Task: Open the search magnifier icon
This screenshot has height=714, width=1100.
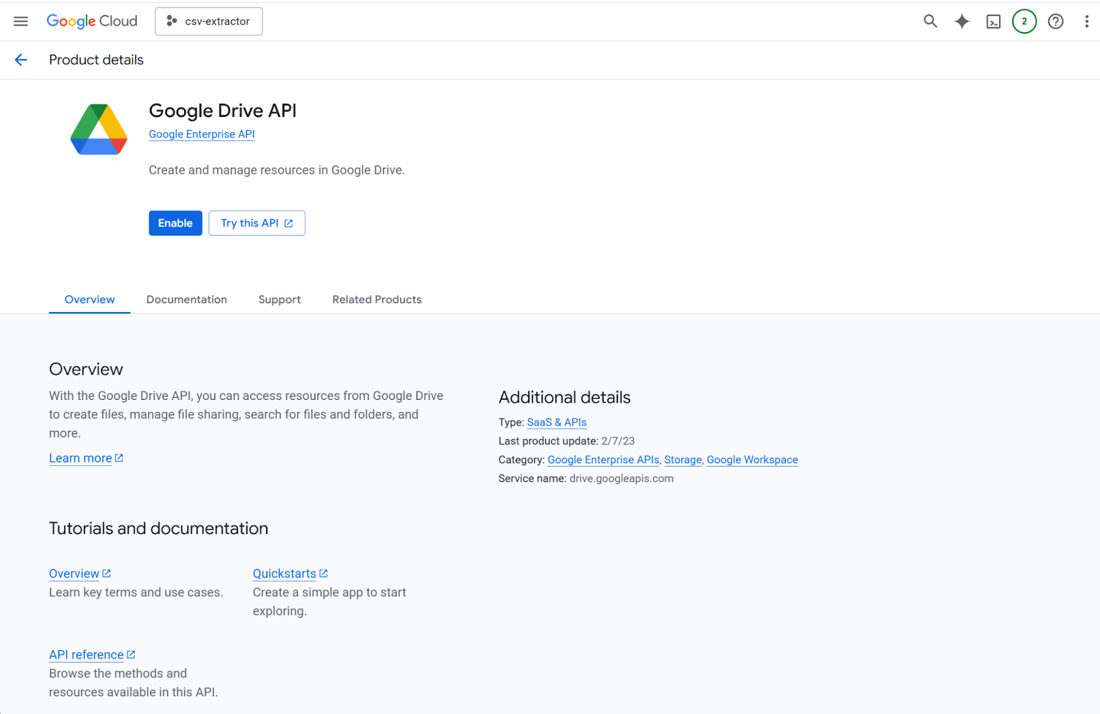Action: point(929,21)
